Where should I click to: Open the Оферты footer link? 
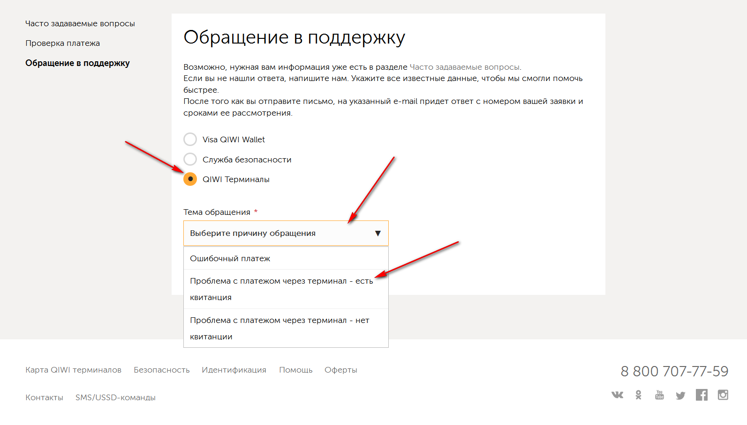coord(341,370)
